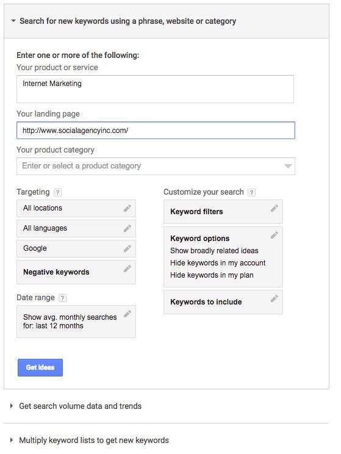Edit Google network pencil icon
341x454 pixels.
[x=127, y=248]
